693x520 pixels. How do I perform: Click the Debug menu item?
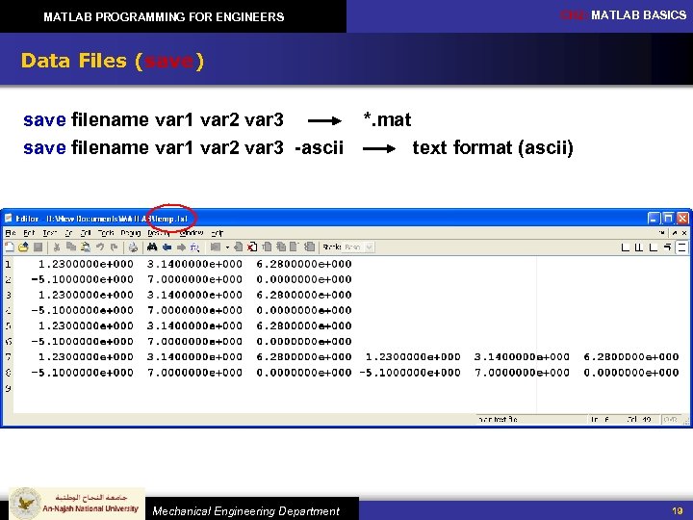click(x=131, y=233)
